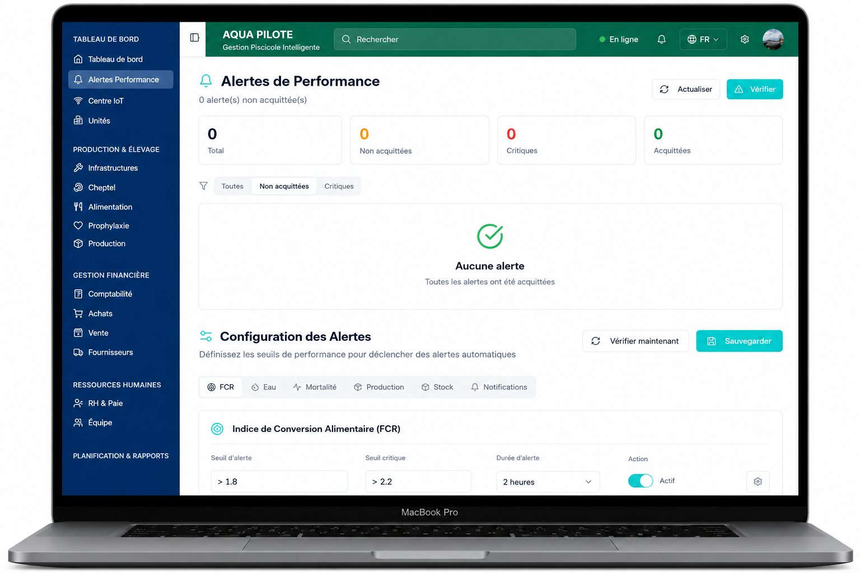Click the green checkmark Aucune alerte icon
Viewport: 860px width, 573px height.
490,236
